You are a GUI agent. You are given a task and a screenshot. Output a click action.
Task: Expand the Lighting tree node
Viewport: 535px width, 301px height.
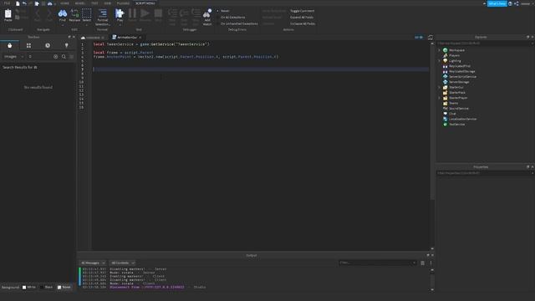point(440,61)
